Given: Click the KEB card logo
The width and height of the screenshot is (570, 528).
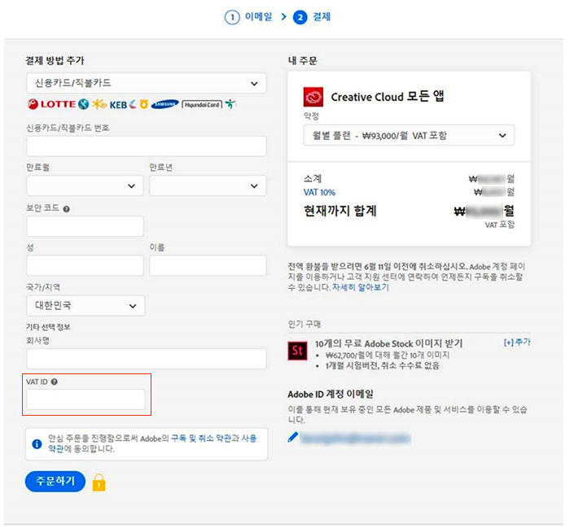Looking at the screenshot, I should 119,105.
